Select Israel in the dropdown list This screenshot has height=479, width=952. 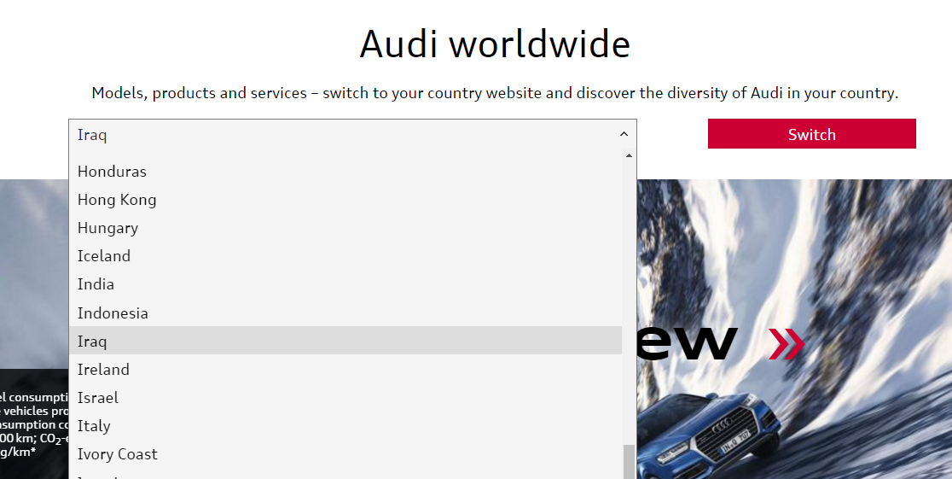point(345,397)
